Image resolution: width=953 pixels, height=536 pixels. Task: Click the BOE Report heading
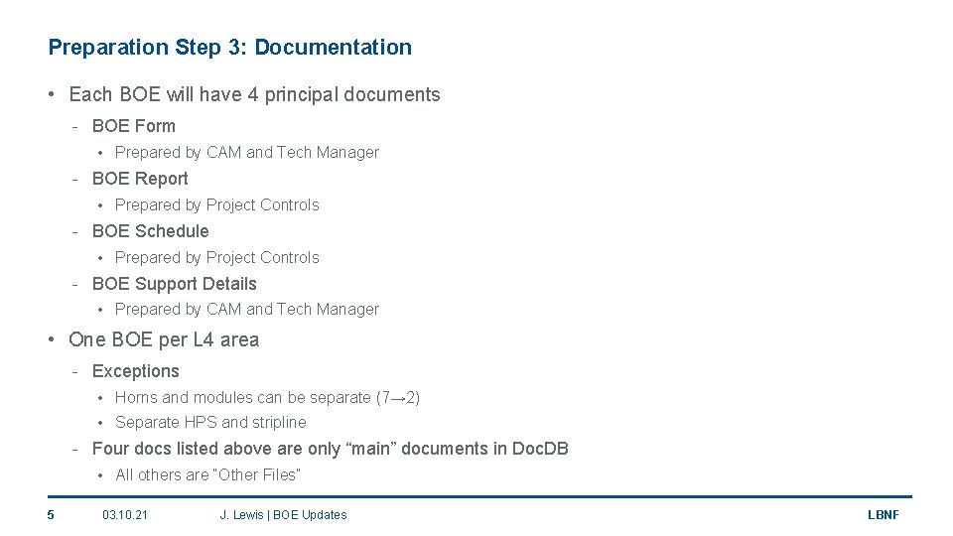(x=140, y=179)
